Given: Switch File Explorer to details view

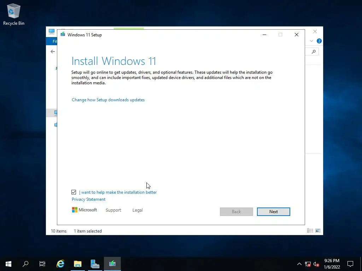Looking at the screenshot, I should tap(310, 231).
